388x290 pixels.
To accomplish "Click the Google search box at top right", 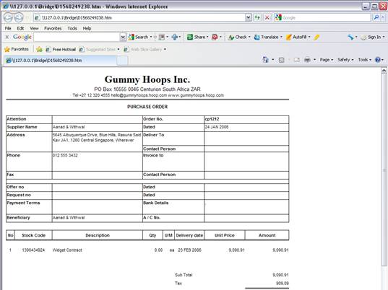I will point(322,17).
